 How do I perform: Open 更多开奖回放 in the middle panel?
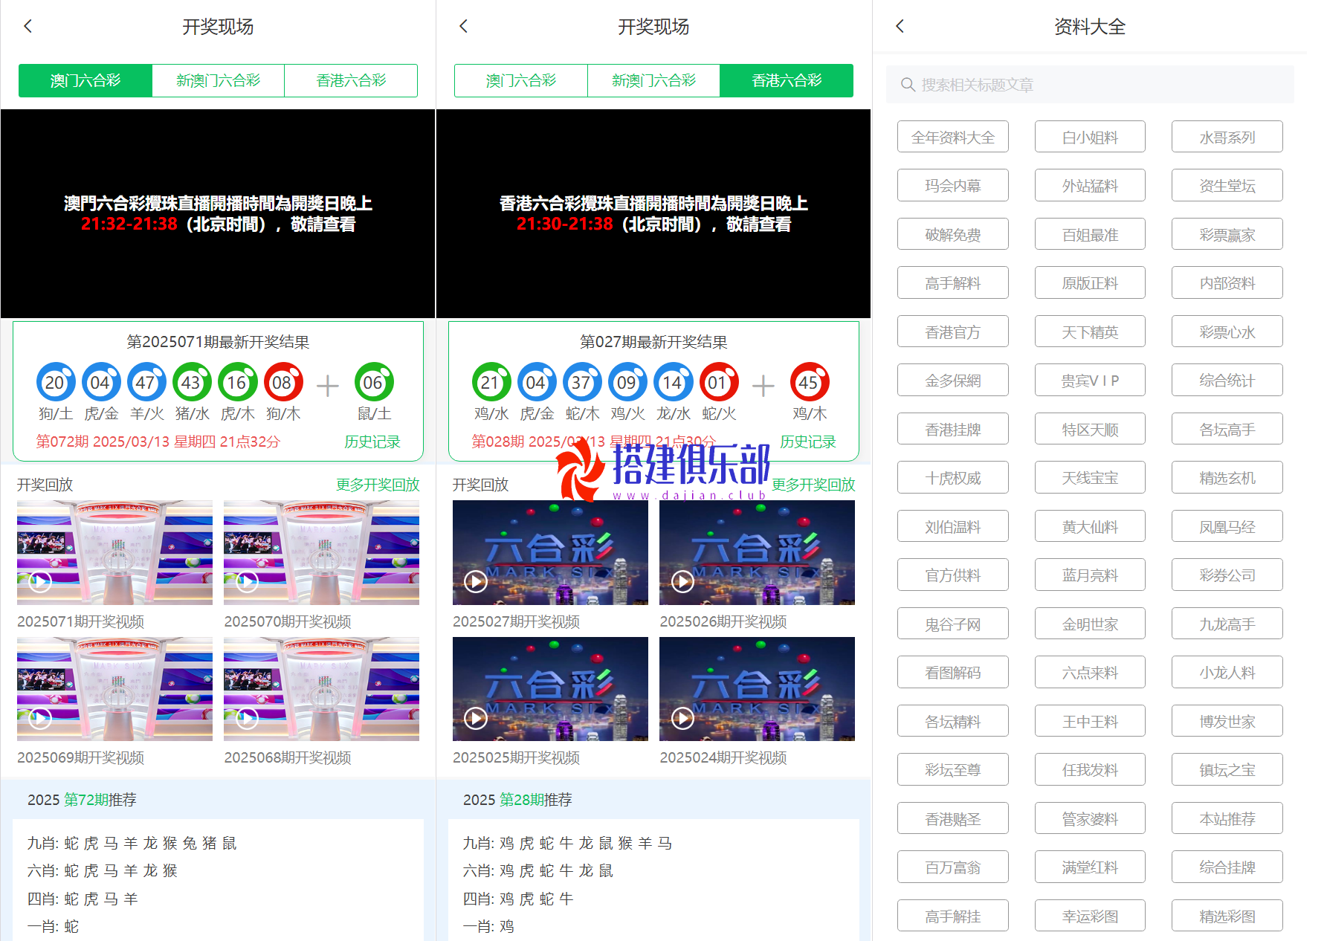click(x=813, y=485)
